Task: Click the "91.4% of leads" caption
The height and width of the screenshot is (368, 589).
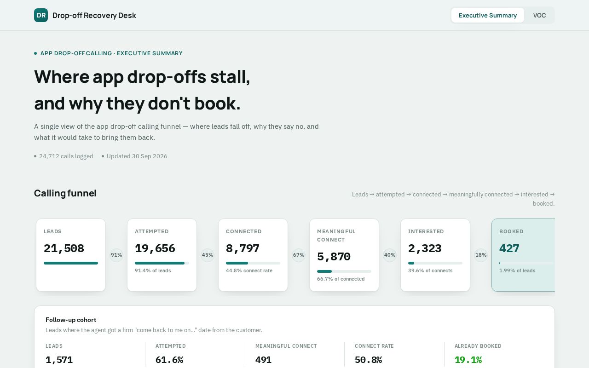Action: point(153,270)
